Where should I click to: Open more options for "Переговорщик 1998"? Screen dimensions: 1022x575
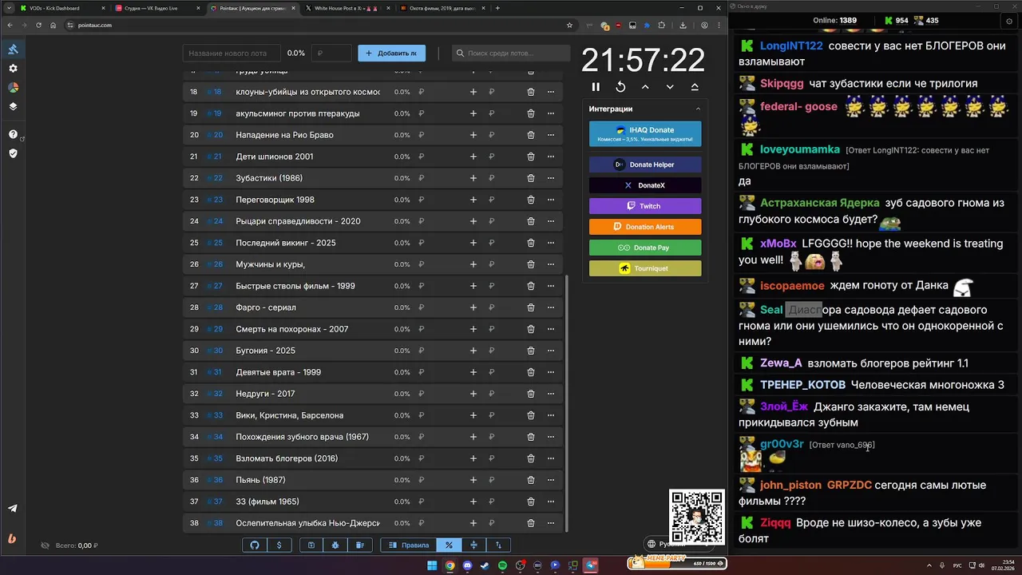pos(551,200)
